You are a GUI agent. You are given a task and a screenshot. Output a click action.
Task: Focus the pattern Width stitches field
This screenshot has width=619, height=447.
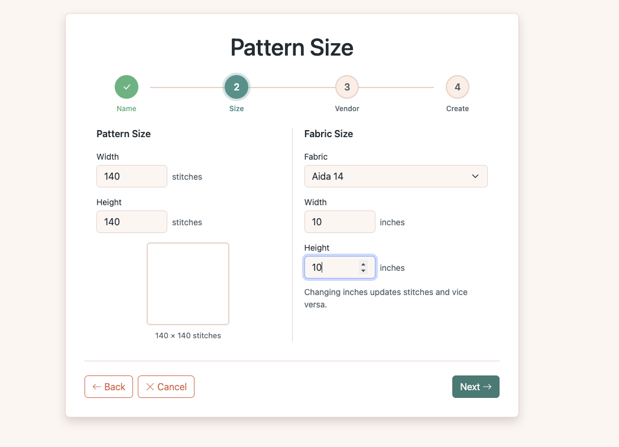[x=131, y=176]
